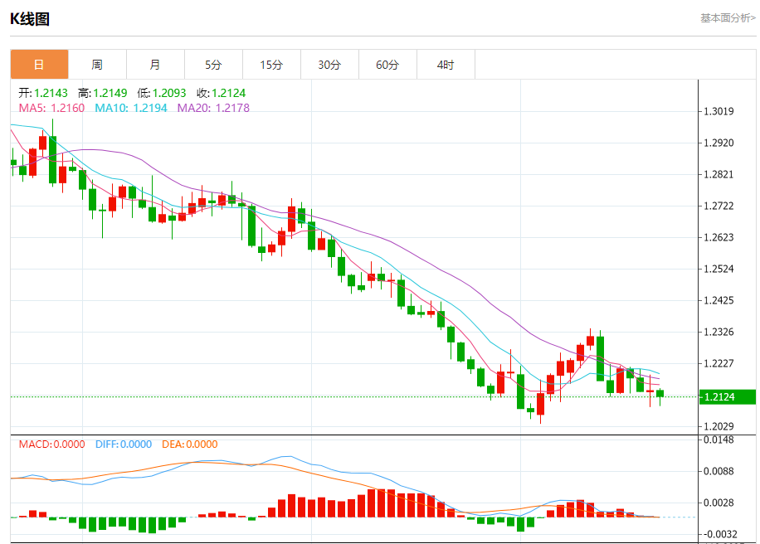The image size is (760, 544).
Task: Click the MA20: 1.2178 legend
Action: click(213, 108)
